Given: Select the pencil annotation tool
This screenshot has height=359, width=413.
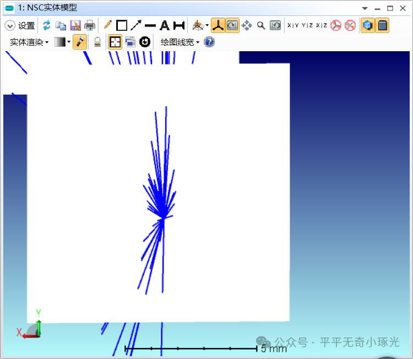Looking at the screenshot, I should (x=108, y=25).
